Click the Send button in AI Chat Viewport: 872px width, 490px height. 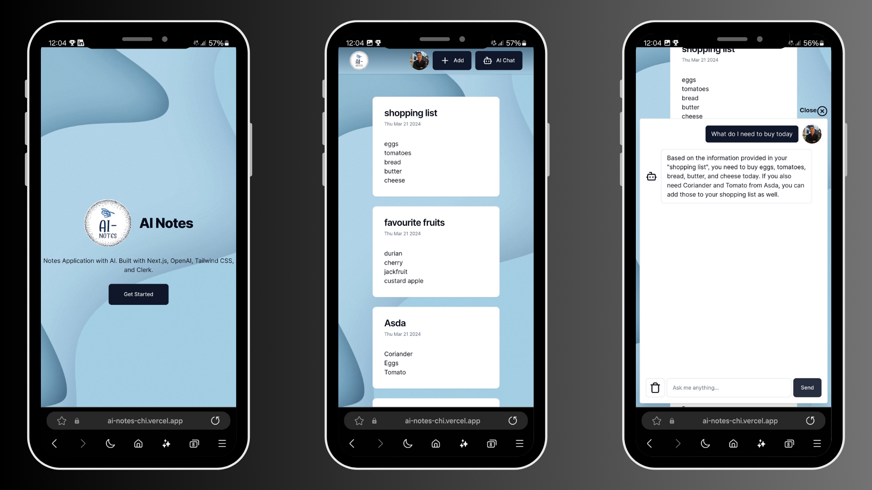(808, 387)
